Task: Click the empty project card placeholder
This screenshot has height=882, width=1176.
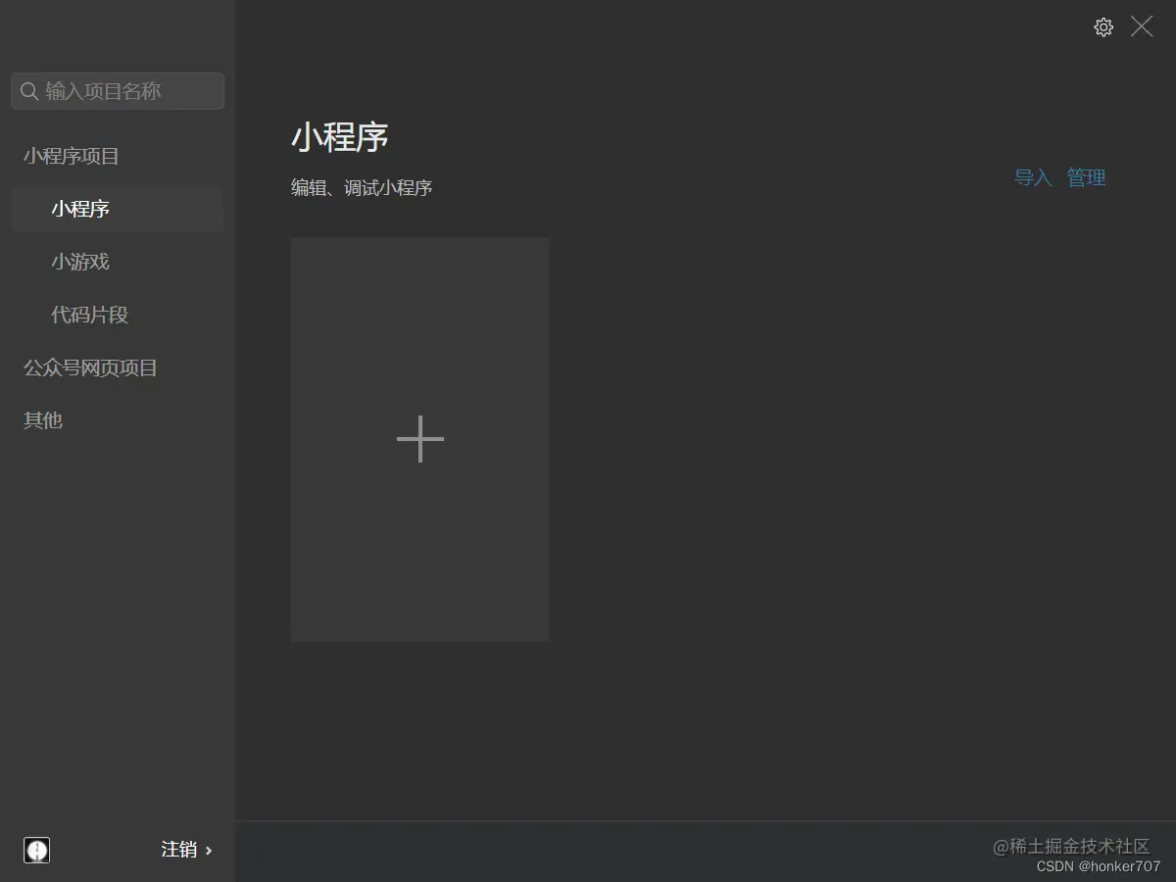Action: coord(419,439)
